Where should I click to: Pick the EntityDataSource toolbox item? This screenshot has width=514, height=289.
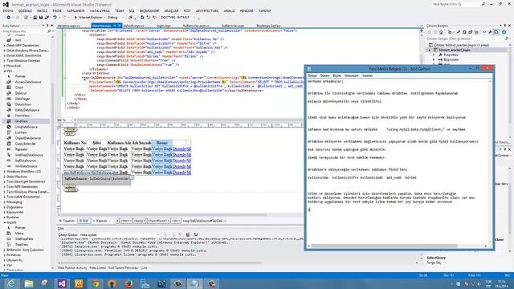click(27, 110)
